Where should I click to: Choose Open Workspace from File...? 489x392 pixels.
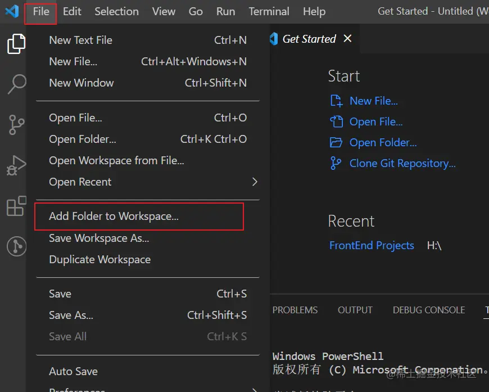click(x=148, y=160)
